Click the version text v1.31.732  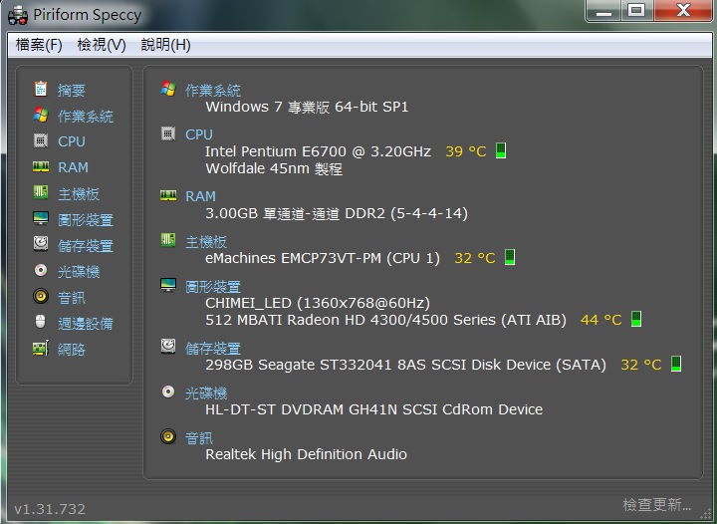click(x=50, y=509)
